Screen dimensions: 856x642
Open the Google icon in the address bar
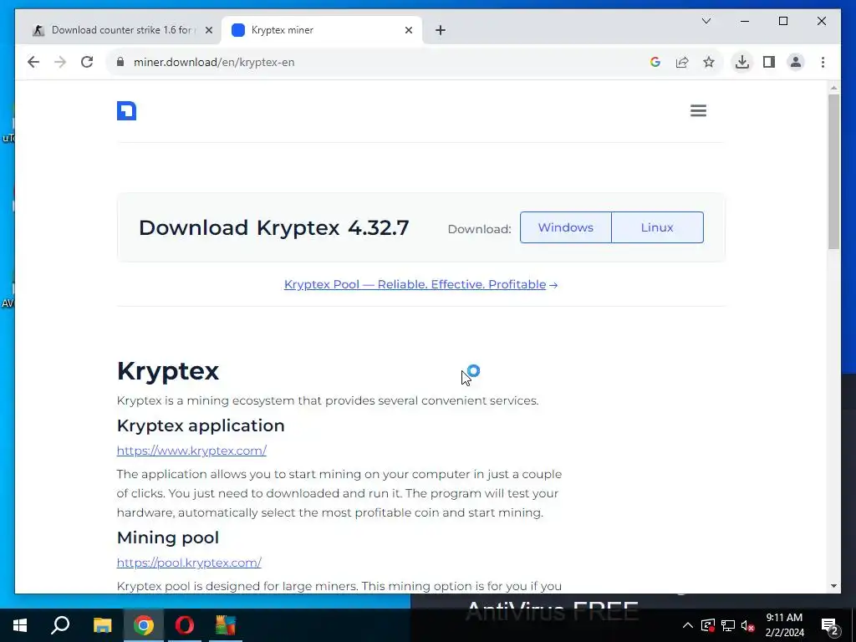pos(655,62)
